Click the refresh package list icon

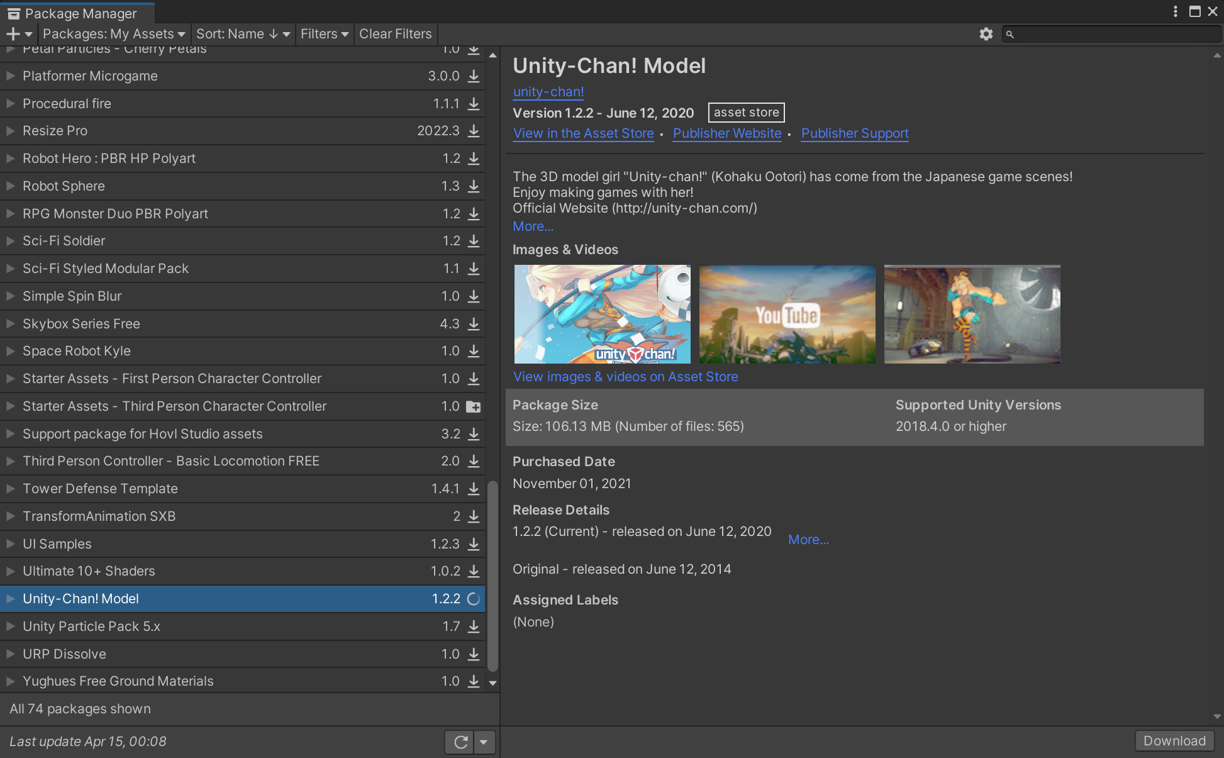tap(460, 742)
